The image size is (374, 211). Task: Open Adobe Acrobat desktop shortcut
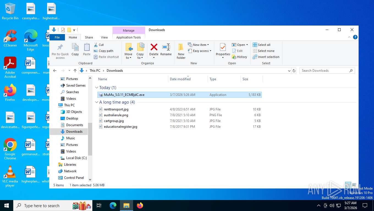(10, 67)
